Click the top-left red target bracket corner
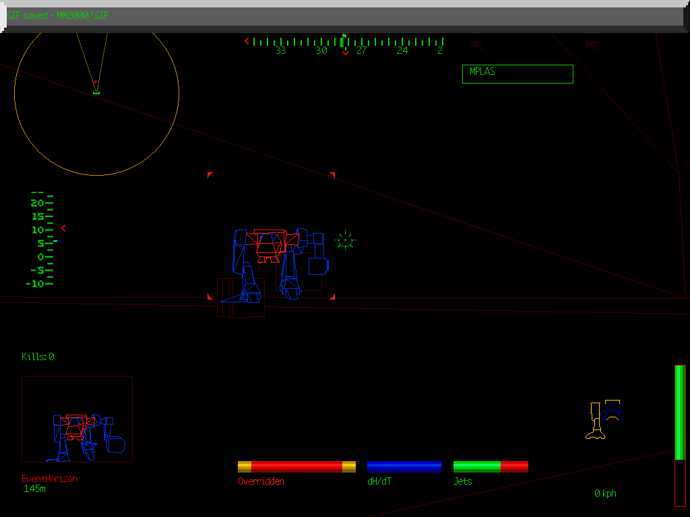The width and height of the screenshot is (690, 517). tap(210, 175)
